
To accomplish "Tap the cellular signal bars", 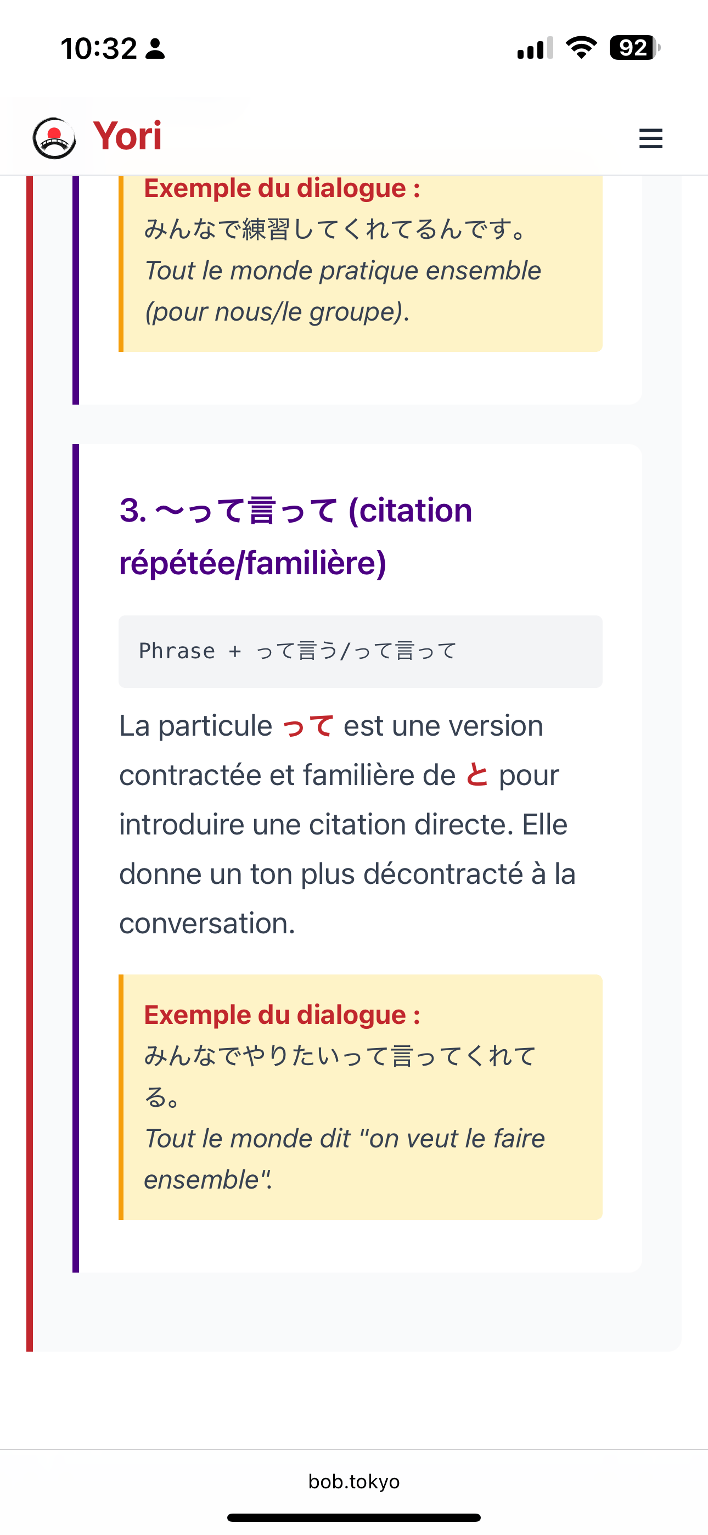I will [535, 48].
